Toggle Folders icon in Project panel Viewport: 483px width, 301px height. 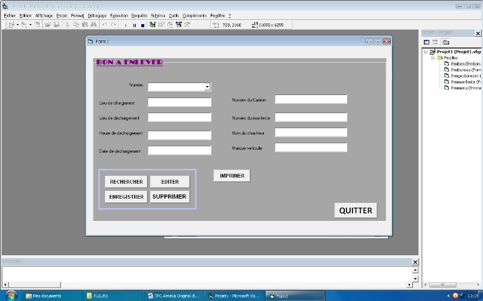pos(446,42)
